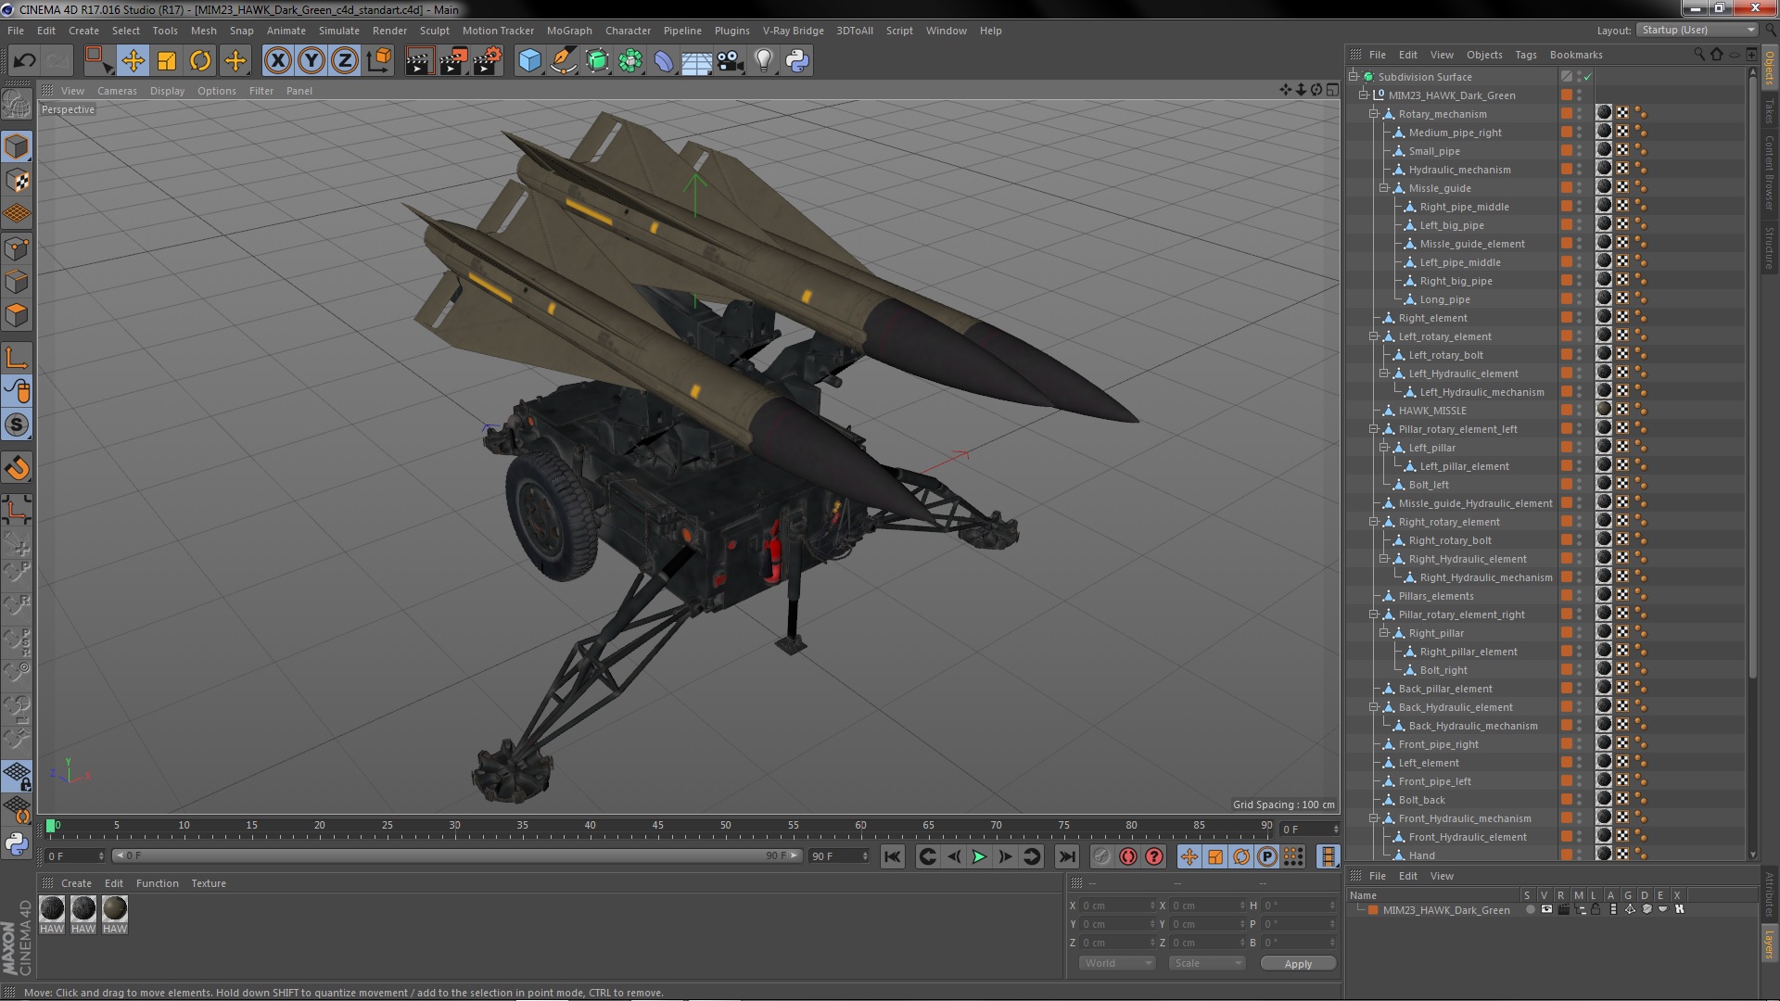Go to end of animation
Image resolution: width=1780 pixels, height=1001 pixels.
1066,857
